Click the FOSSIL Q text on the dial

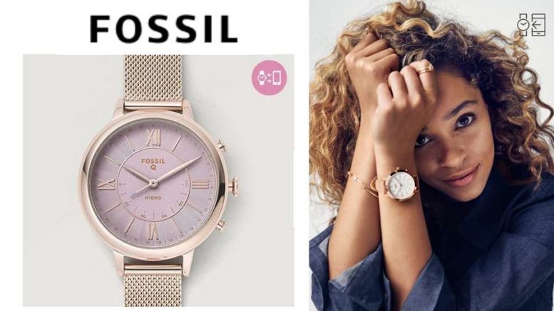click(153, 164)
